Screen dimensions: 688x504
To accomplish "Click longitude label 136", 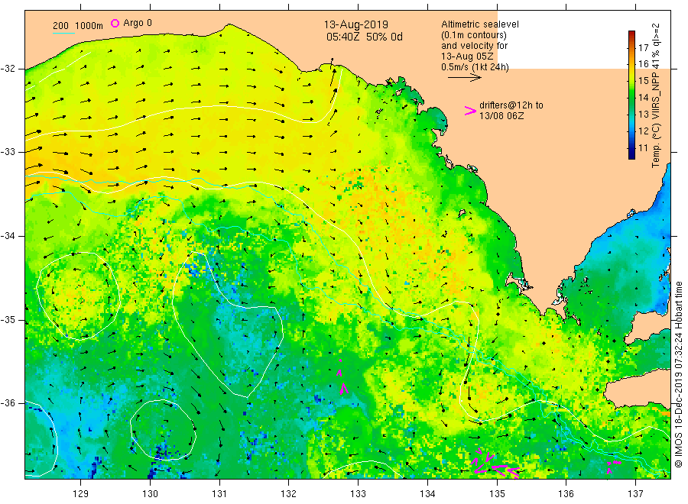I will pos(566,494).
